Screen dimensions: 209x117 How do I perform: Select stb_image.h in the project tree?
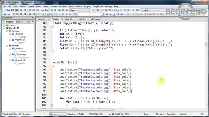[x=24, y=57]
